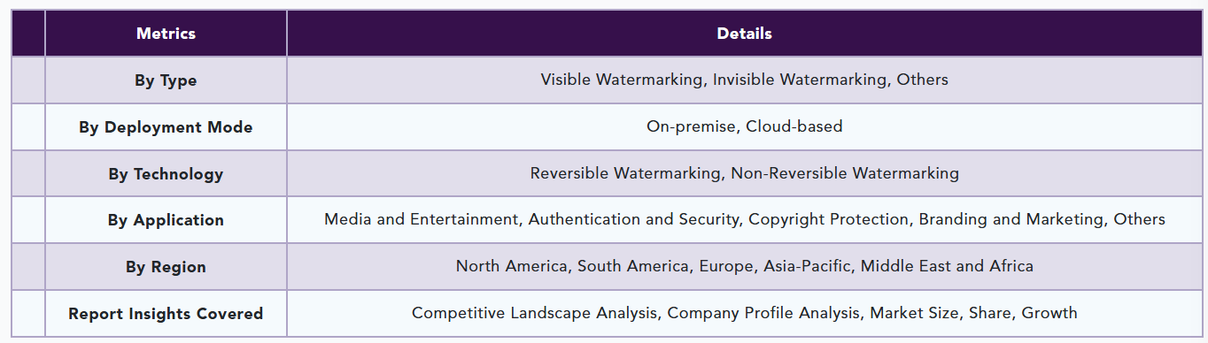The width and height of the screenshot is (1208, 343).
Task: Click the empty cell beside By Type
Action: 27,80
